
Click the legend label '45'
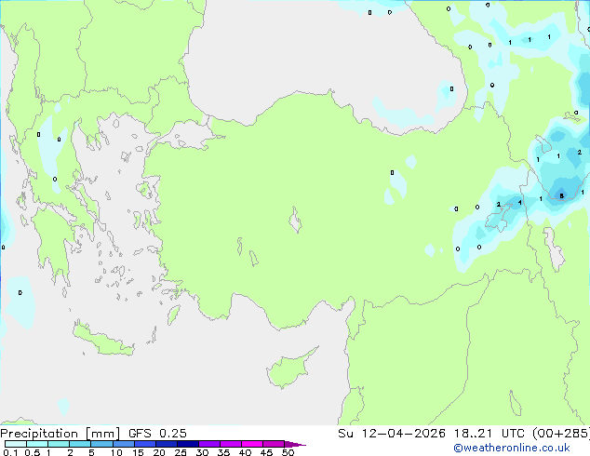click(x=267, y=452)
